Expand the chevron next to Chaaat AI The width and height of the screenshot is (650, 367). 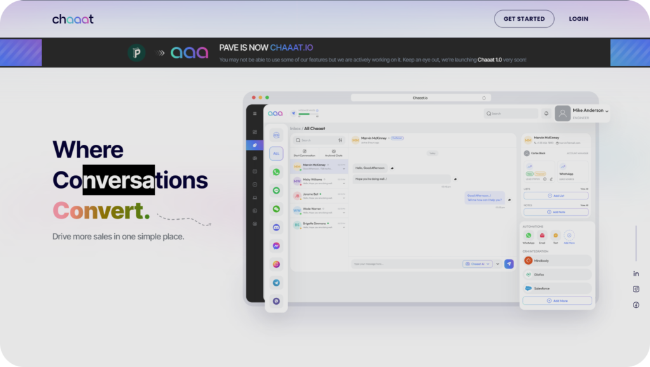[x=498, y=264]
